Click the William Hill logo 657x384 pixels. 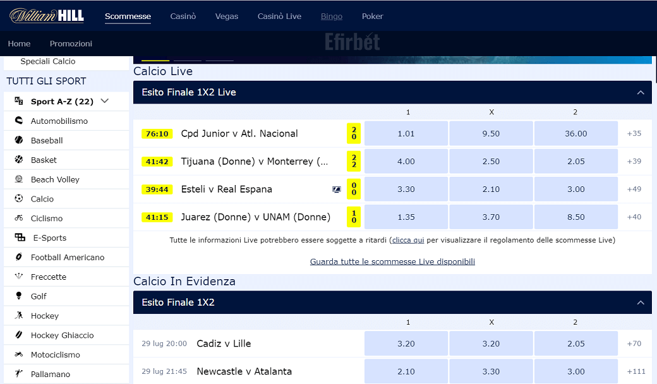point(47,16)
